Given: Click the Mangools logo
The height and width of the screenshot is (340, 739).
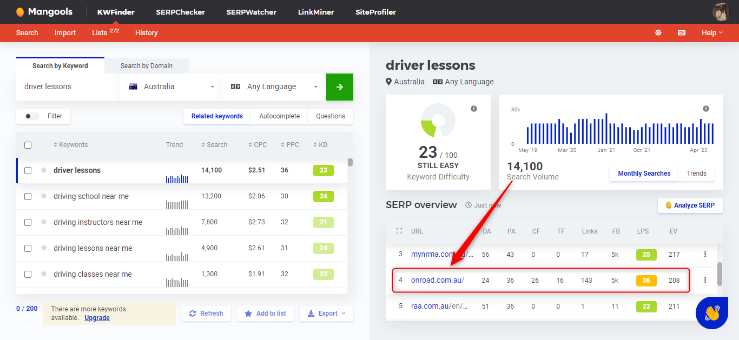Looking at the screenshot, I should click(44, 12).
